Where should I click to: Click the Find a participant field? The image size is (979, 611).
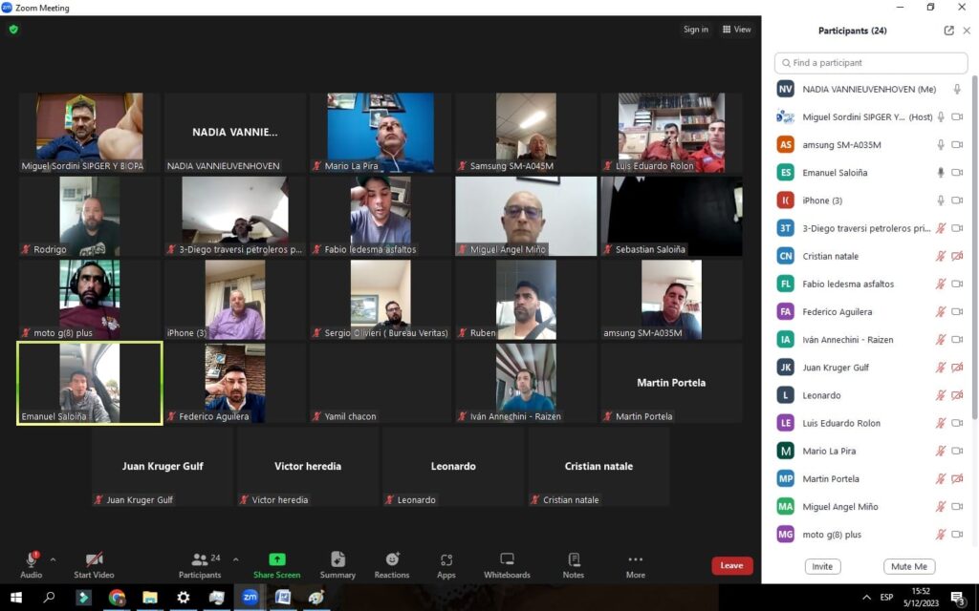(x=871, y=63)
